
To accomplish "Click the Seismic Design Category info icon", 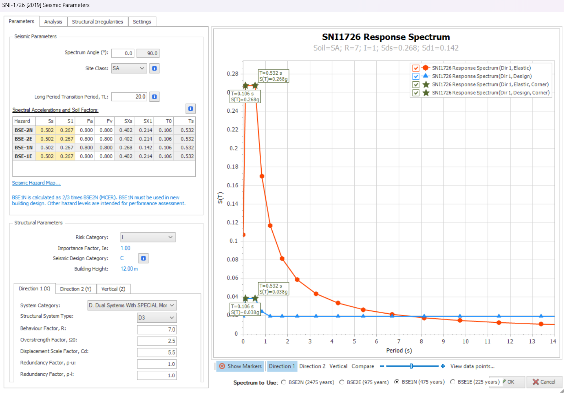I will coord(143,258).
